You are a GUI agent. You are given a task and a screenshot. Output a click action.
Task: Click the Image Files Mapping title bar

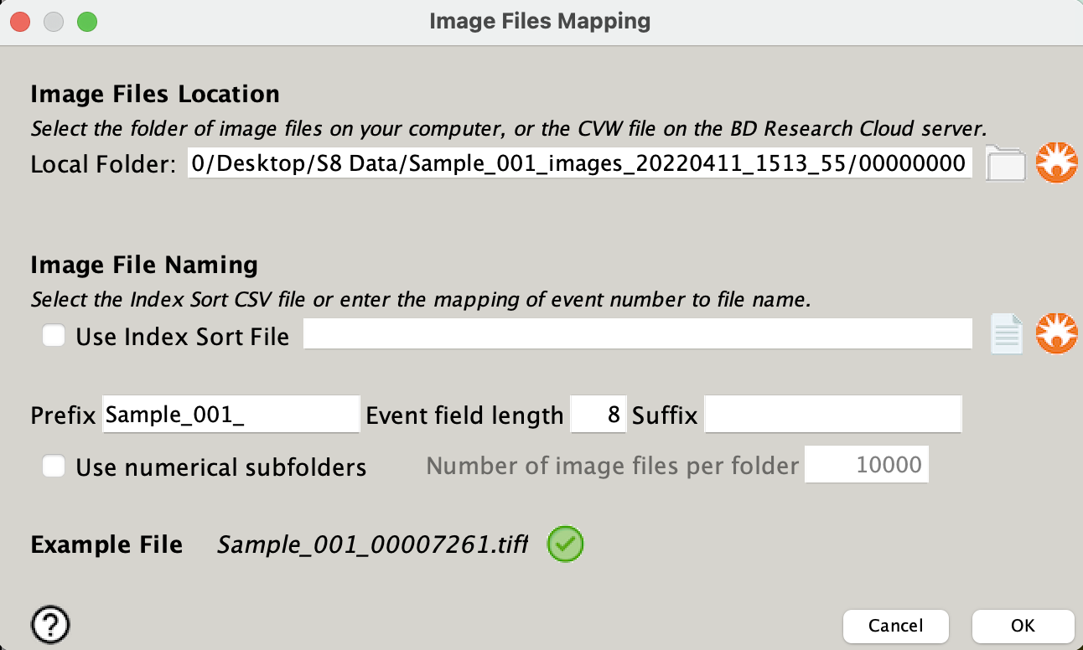(541, 21)
